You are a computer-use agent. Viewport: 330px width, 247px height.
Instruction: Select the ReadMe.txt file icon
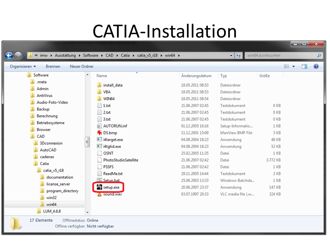[100, 174]
